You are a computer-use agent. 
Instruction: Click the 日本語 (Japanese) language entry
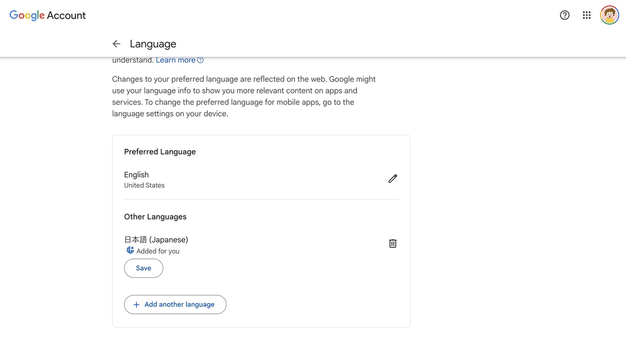pos(156,240)
